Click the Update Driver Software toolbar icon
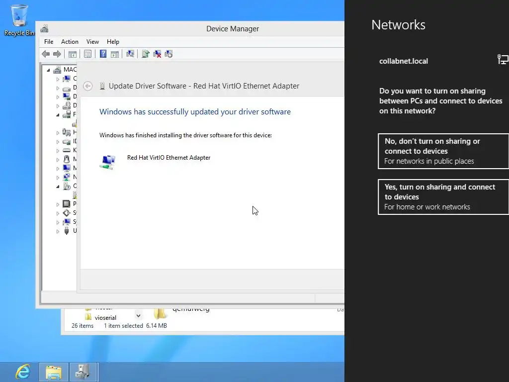This screenshot has width=509, height=382. click(146, 54)
